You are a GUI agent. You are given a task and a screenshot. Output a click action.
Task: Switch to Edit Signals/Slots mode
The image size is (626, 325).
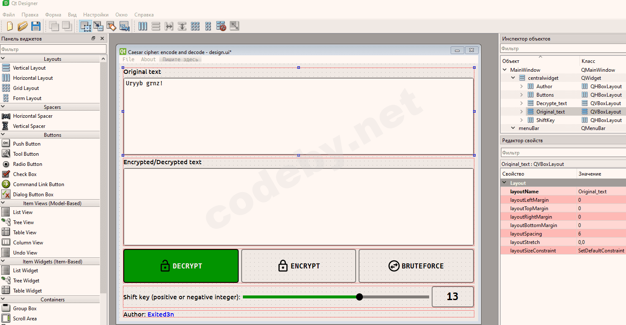pos(98,26)
